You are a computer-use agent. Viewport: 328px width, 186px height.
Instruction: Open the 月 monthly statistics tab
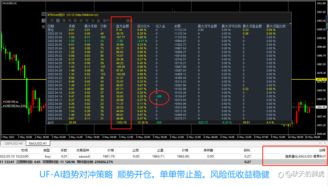pos(70,21)
